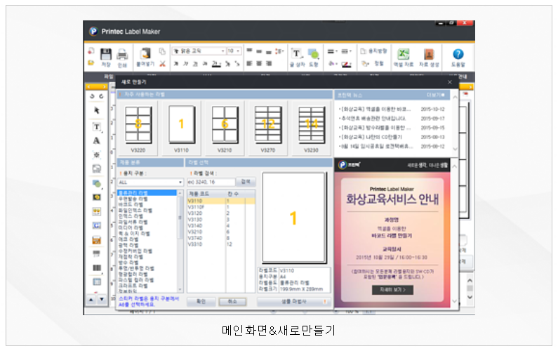558x351 pixels.
Task: Open the paper type ALL dropdown
Action: pos(150,183)
